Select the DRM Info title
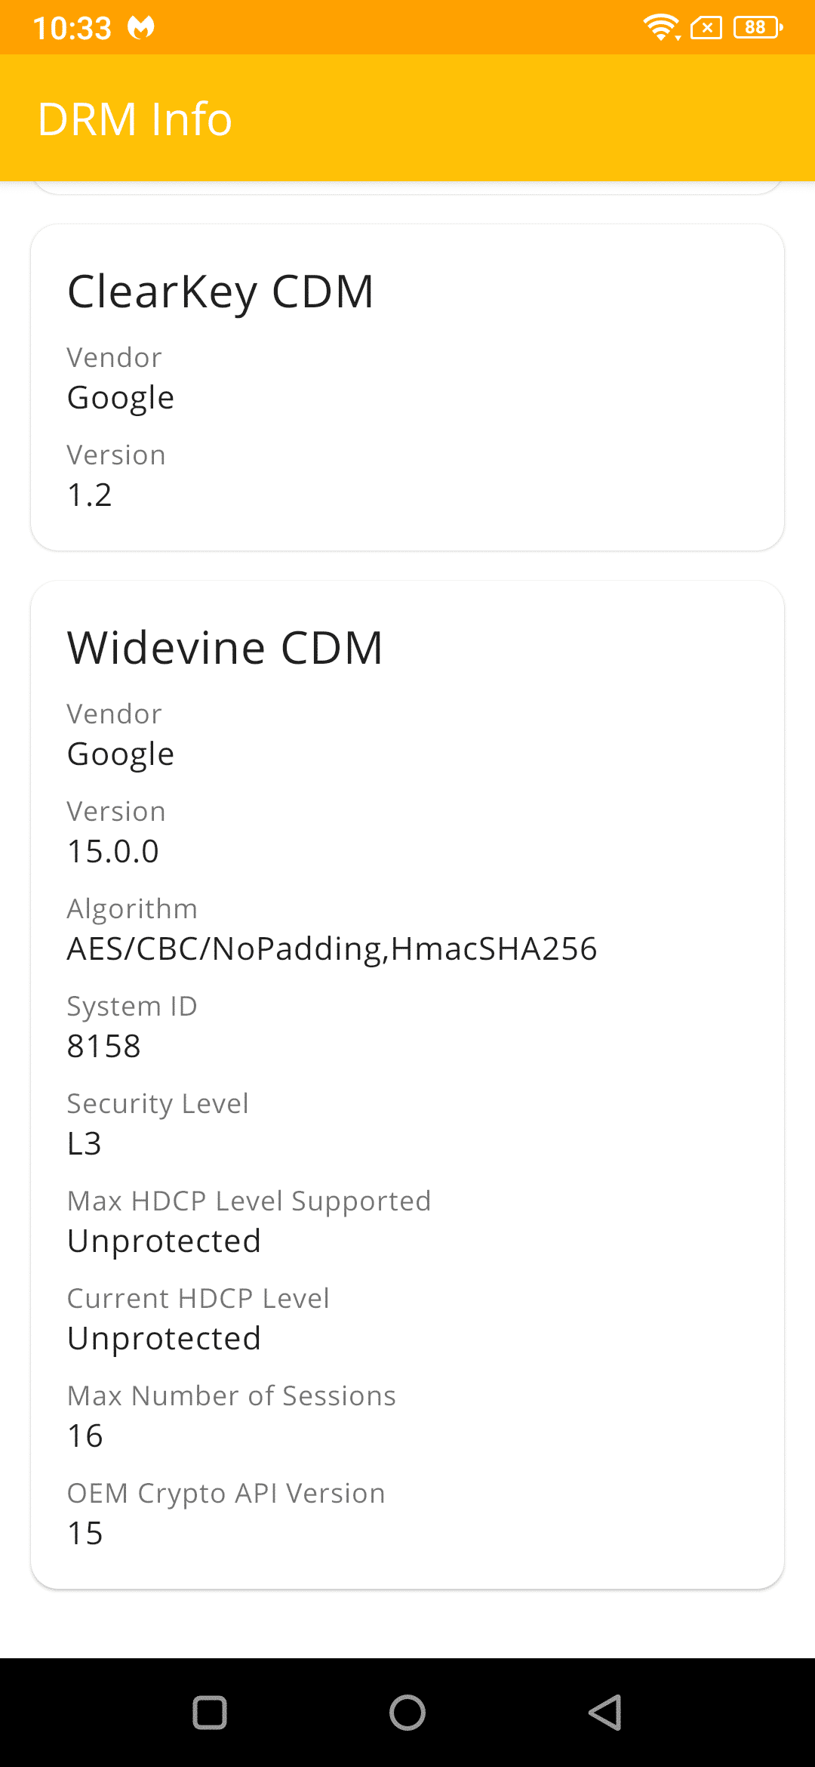Viewport: 815px width, 1767px height. tap(135, 119)
